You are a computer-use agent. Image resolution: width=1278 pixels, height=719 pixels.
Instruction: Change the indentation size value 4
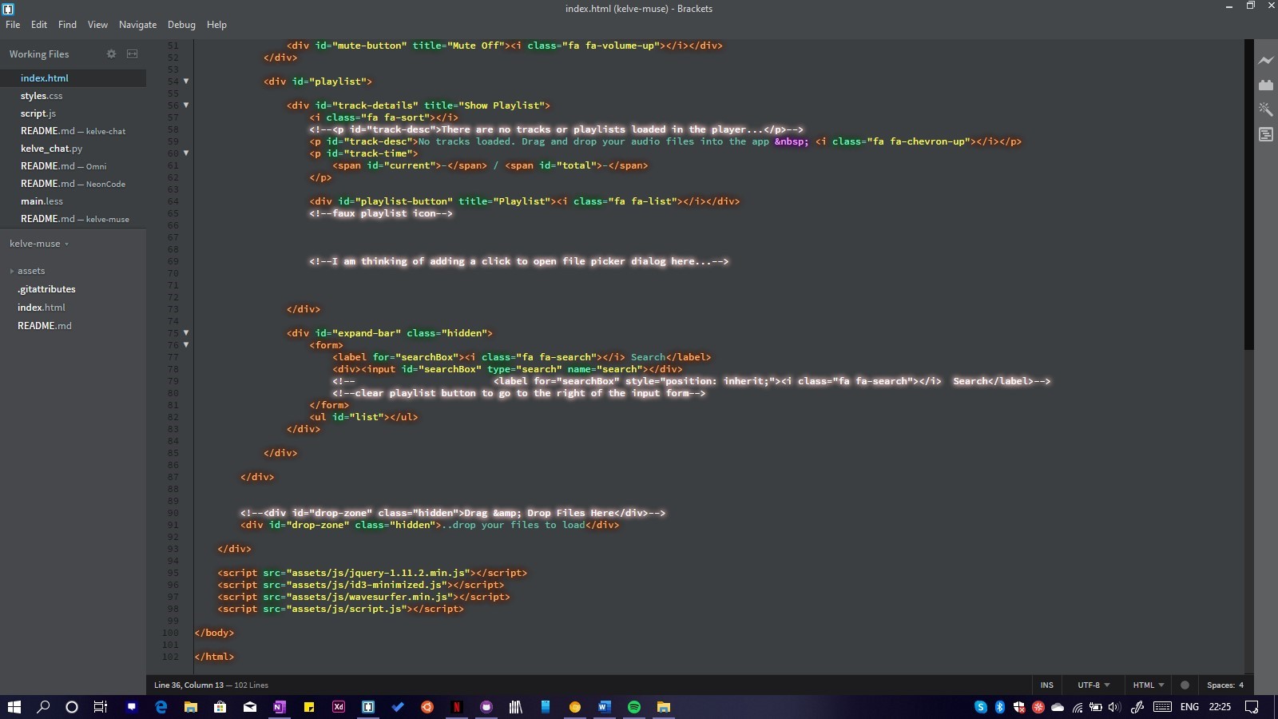point(1241,685)
